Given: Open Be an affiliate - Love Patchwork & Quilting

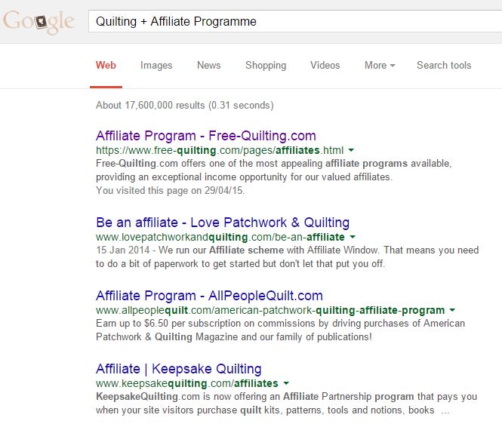Looking at the screenshot, I should (223, 223).
